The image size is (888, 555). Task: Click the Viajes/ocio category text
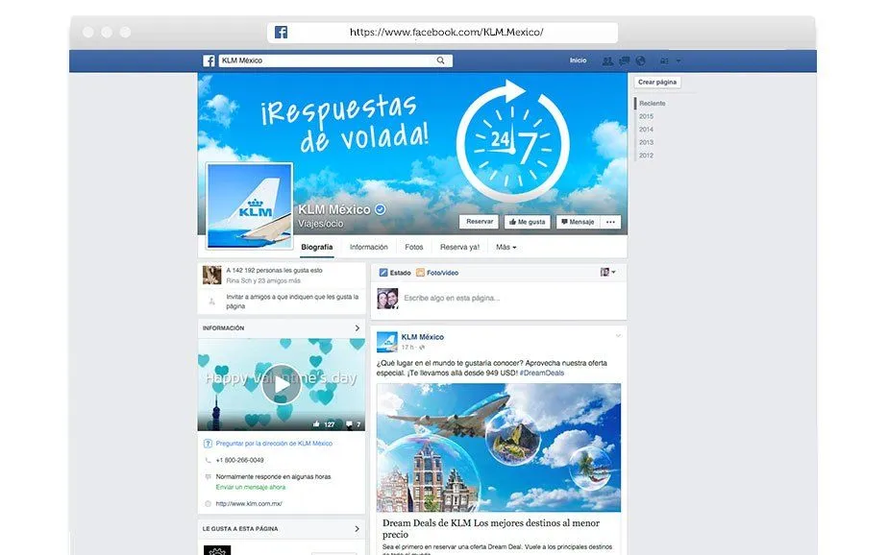(x=321, y=224)
